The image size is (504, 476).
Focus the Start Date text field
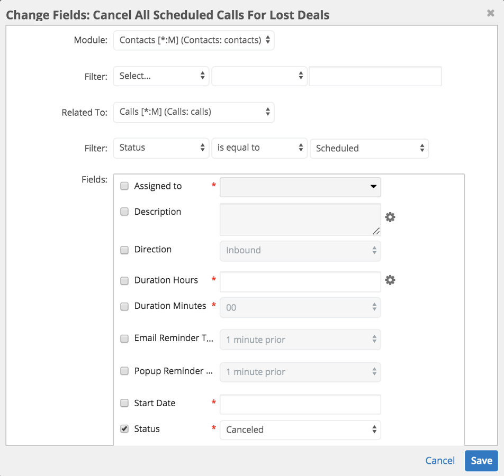tap(300, 405)
